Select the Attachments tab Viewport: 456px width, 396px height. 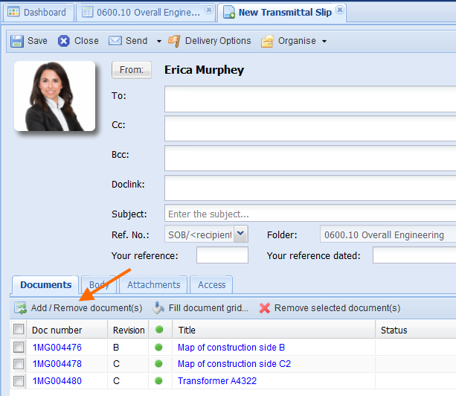(x=153, y=284)
